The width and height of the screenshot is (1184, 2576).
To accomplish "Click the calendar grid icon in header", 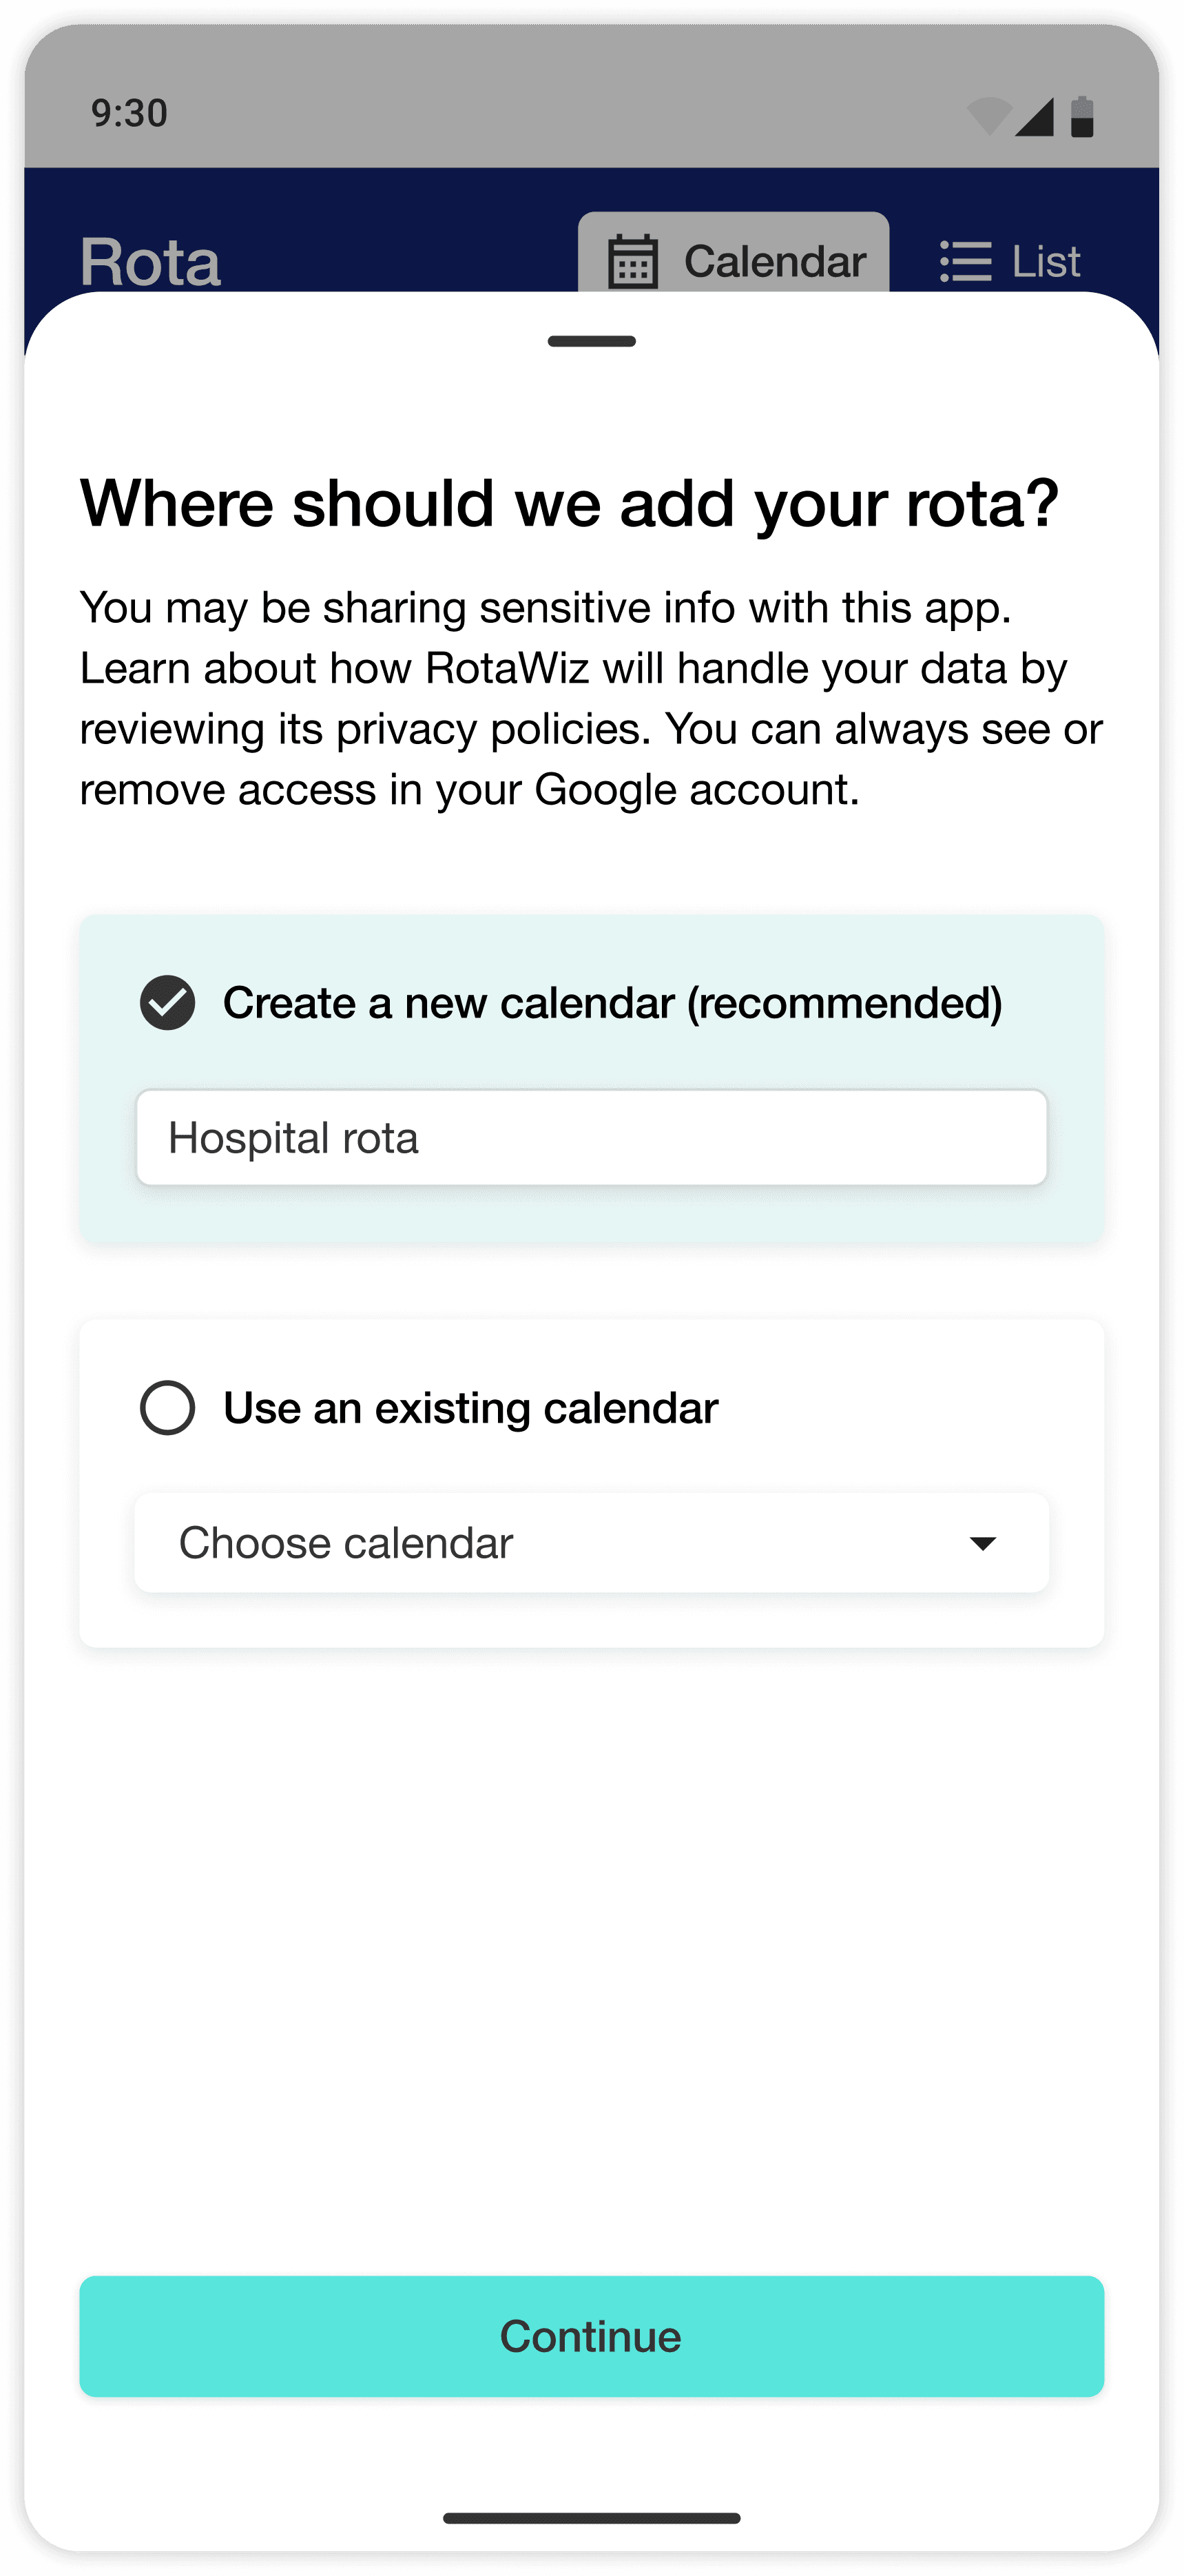I will pyautogui.click(x=632, y=261).
